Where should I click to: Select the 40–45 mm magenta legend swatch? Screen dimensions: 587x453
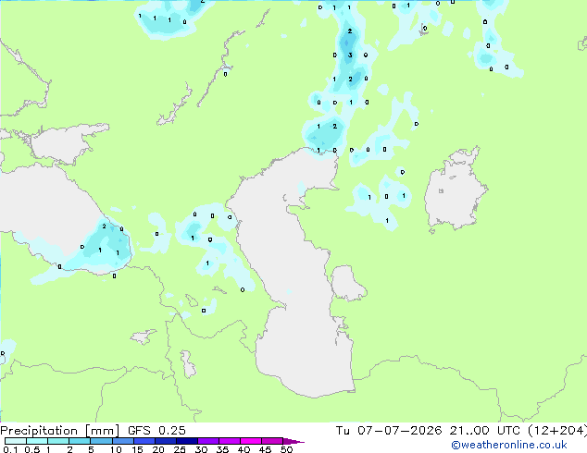(251, 441)
